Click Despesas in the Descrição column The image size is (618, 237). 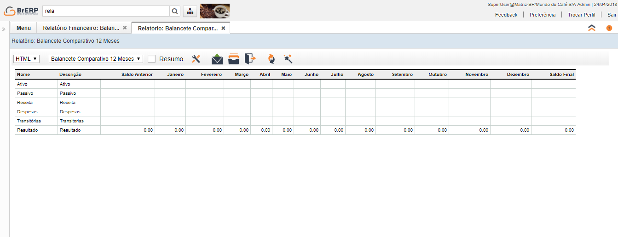coord(70,112)
